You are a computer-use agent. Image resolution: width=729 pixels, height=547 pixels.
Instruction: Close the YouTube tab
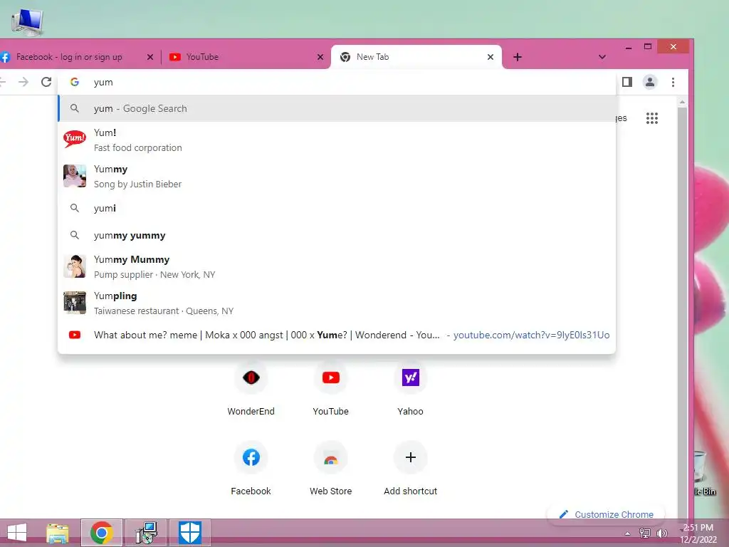(320, 57)
